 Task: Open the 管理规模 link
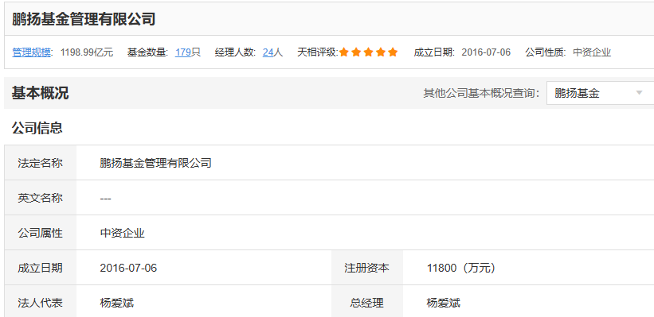31,52
